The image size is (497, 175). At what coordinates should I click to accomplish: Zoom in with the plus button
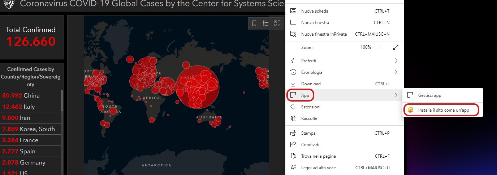[380, 47]
